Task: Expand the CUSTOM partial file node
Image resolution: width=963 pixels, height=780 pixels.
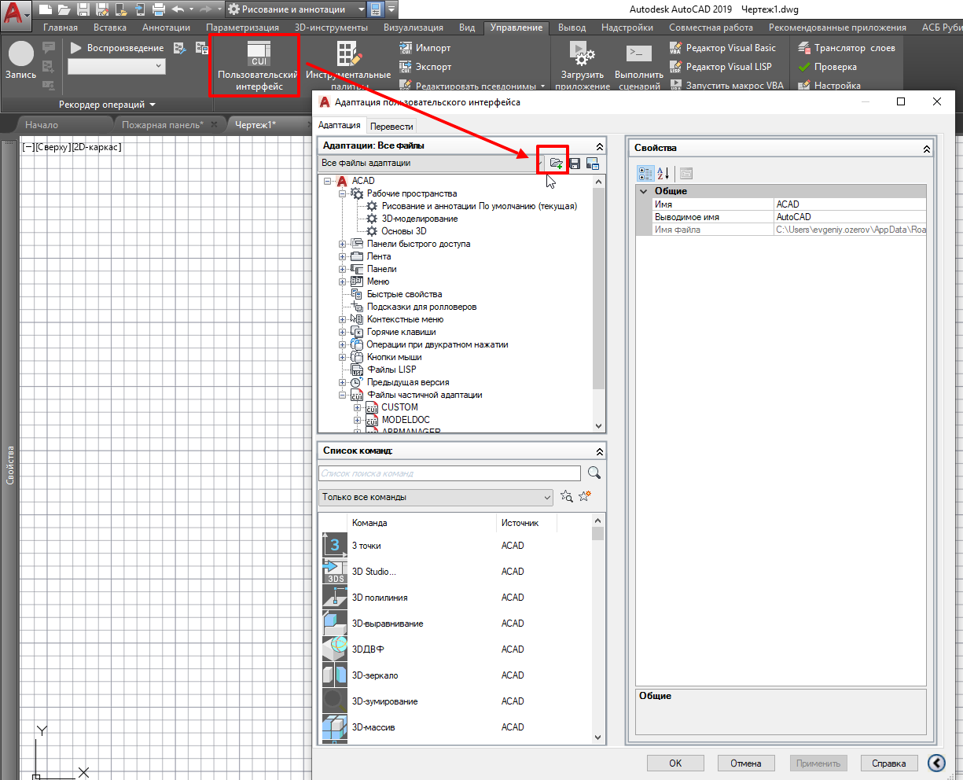Action: (358, 407)
